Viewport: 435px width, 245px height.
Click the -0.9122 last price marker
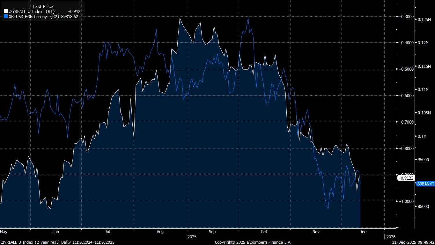(x=405, y=178)
